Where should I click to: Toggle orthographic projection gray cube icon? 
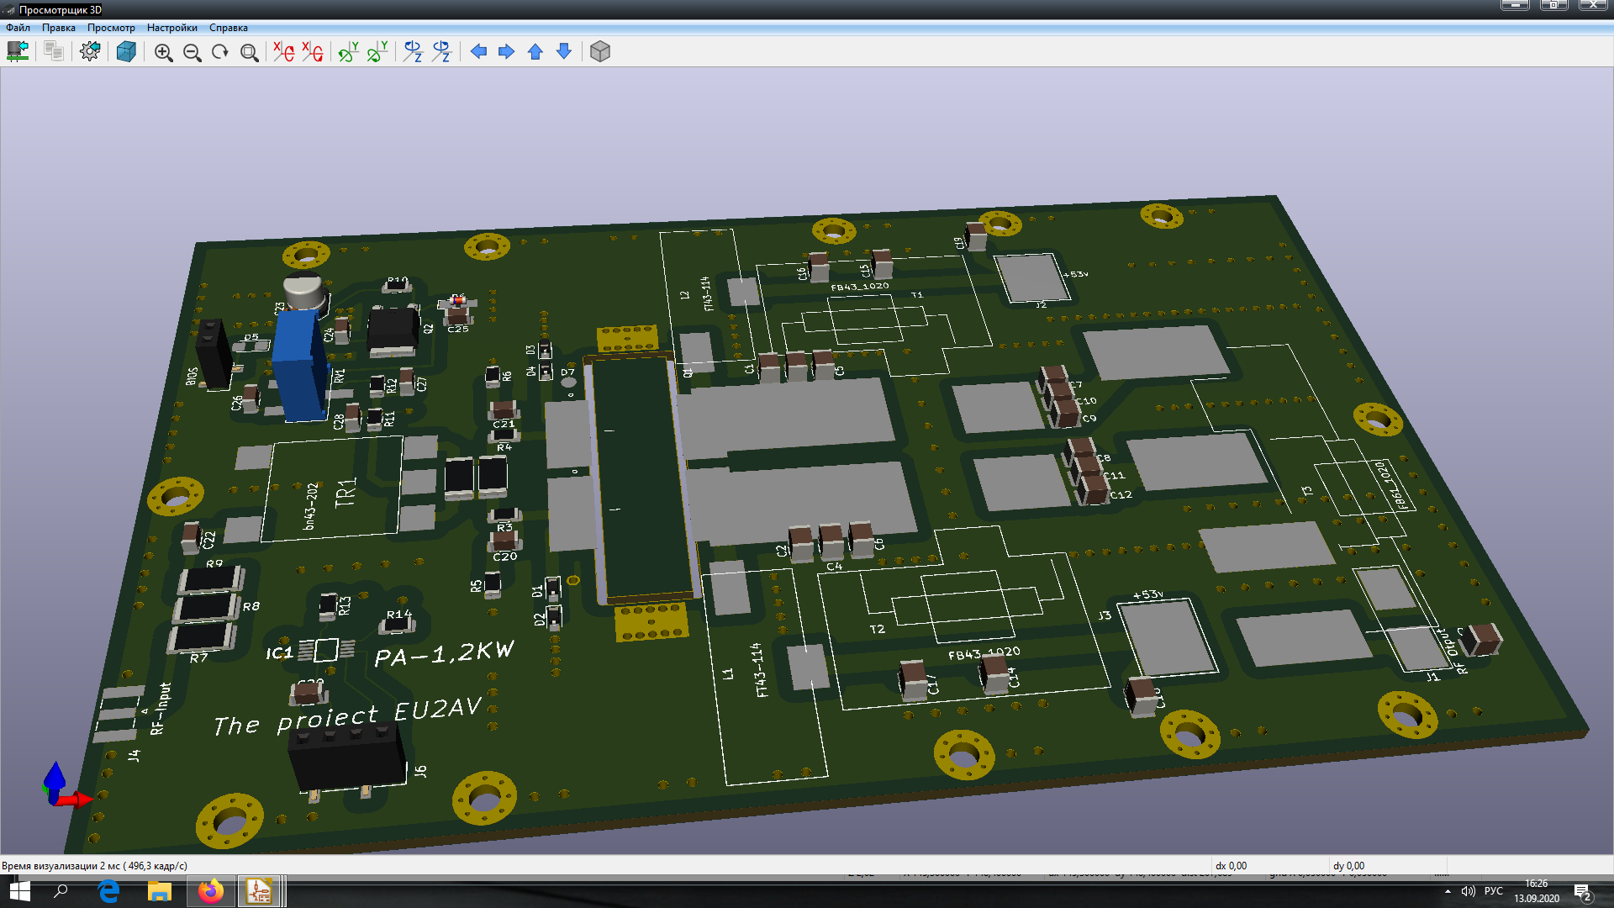[599, 52]
